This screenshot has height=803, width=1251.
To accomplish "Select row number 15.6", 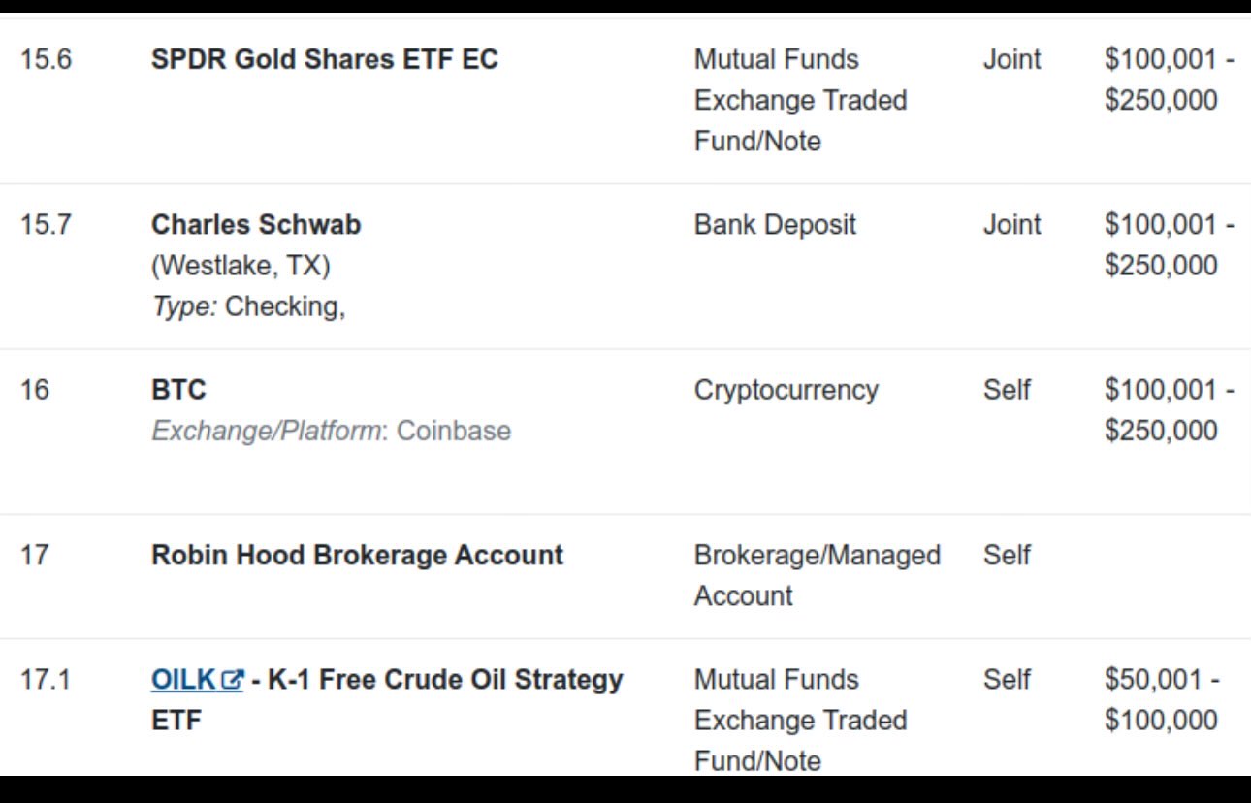I will click(46, 59).
